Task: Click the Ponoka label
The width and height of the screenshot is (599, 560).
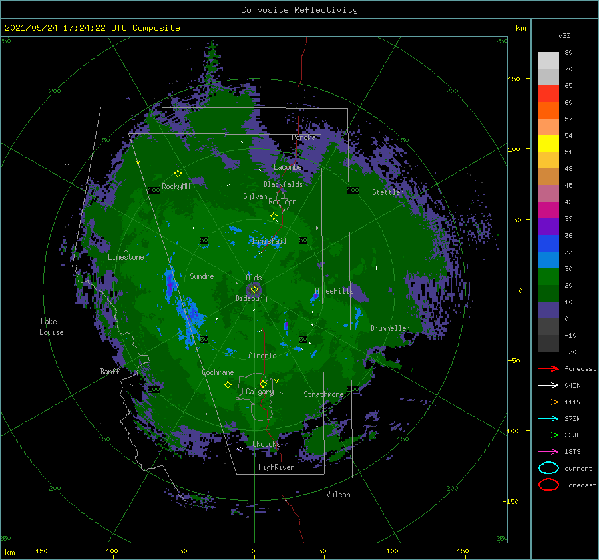Action: coord(303,137)
